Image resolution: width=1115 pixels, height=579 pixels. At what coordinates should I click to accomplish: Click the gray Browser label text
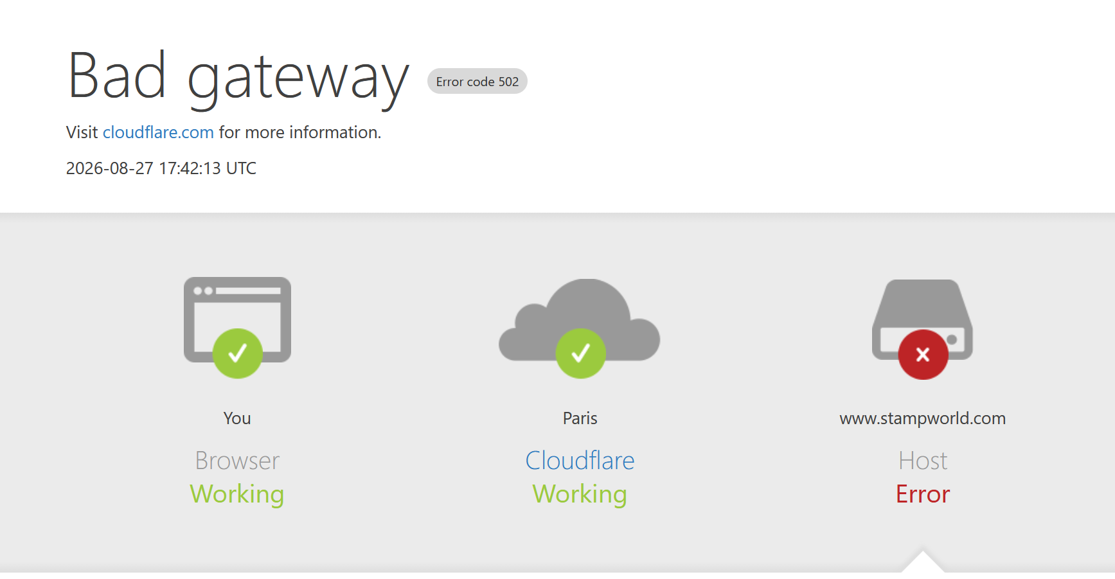coord(237,461)
